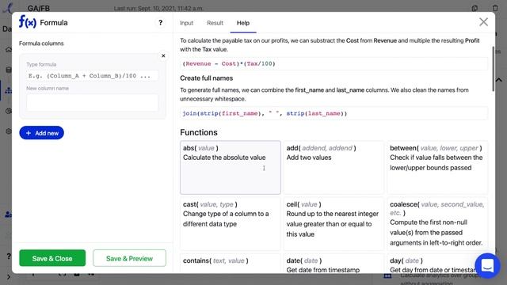Click Save & Preview
This screenshot has height=285, width=507.
click(129, 258)
